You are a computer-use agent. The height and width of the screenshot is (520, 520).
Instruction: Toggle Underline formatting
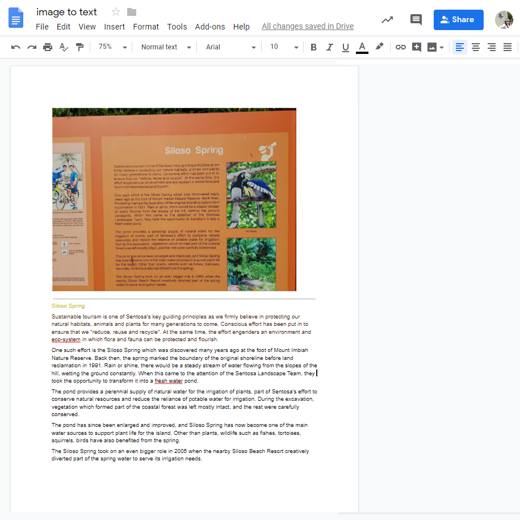coord(346,48)
